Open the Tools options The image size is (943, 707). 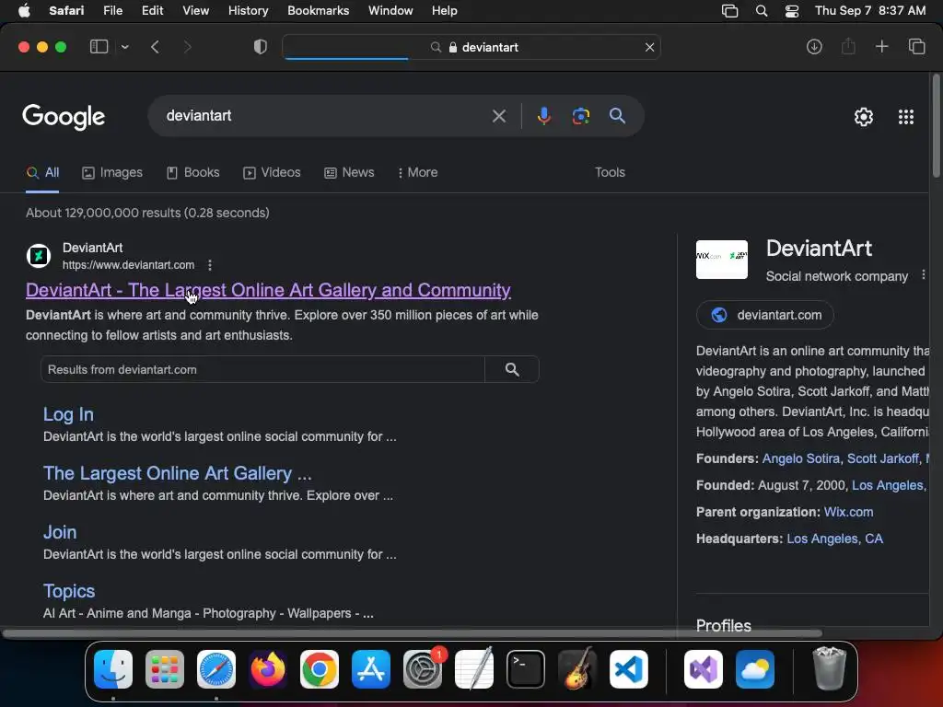point(610,172)
